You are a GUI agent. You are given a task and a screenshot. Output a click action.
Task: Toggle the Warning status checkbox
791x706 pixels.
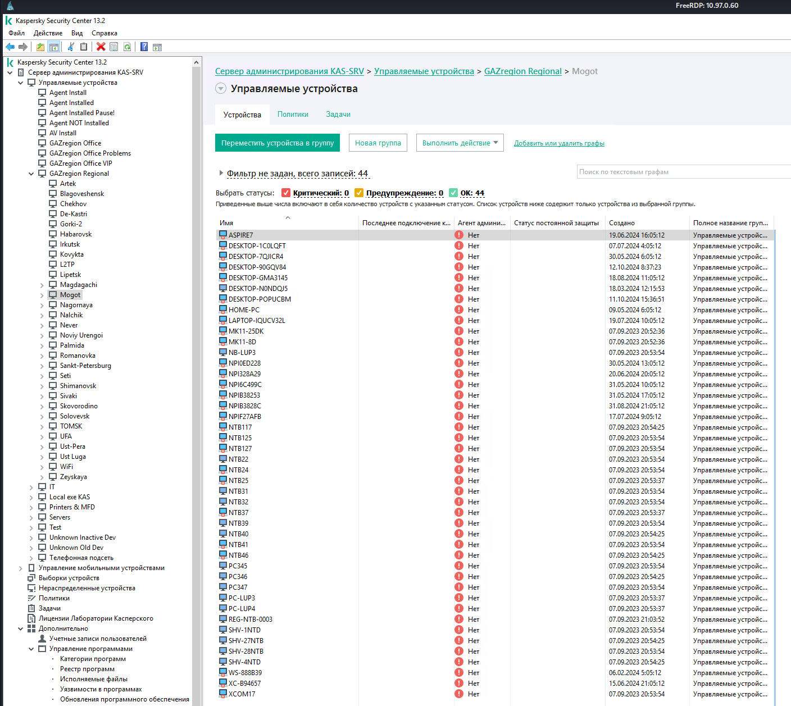coord(359,193)
